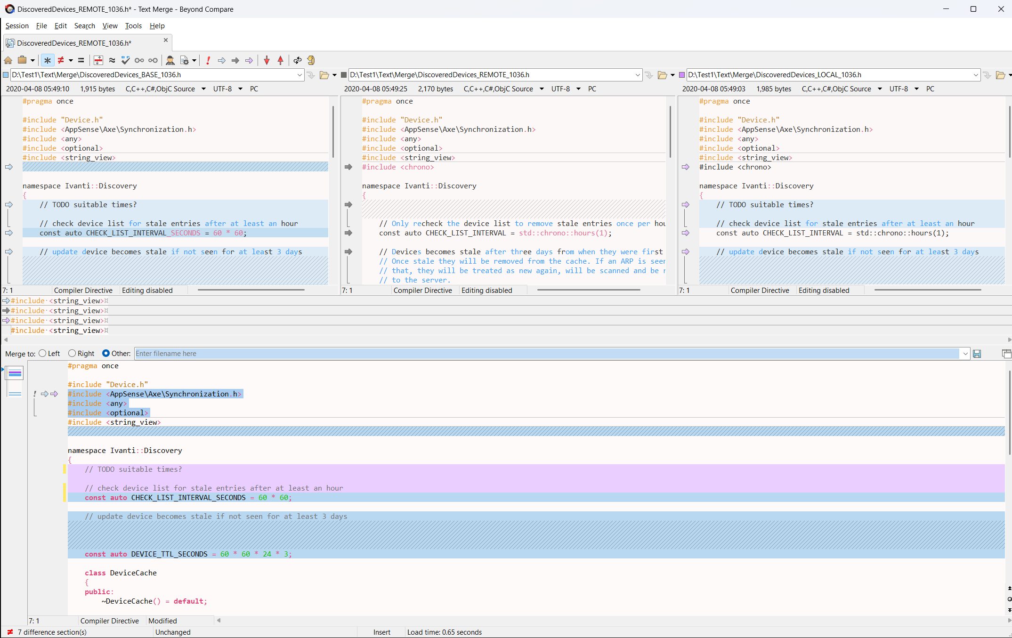Toggle Show Differences not-equal filter

click(61, 60)
